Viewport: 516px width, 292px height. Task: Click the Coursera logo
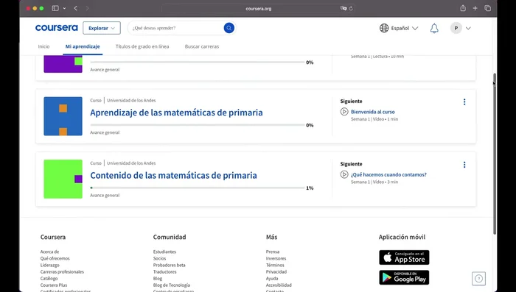coord(57,28)
